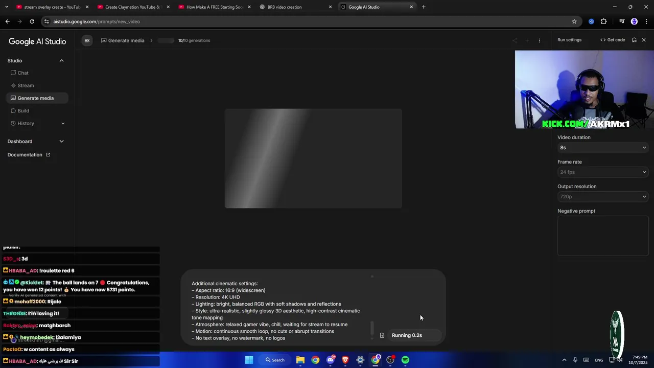Screen dimensions: 654x368
Task: Open the media control icon in Chrome toolbar
Action: coord(622,21)
